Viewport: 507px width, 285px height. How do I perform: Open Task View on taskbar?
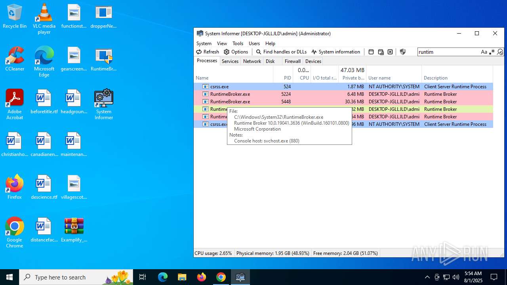click(143, 277)
